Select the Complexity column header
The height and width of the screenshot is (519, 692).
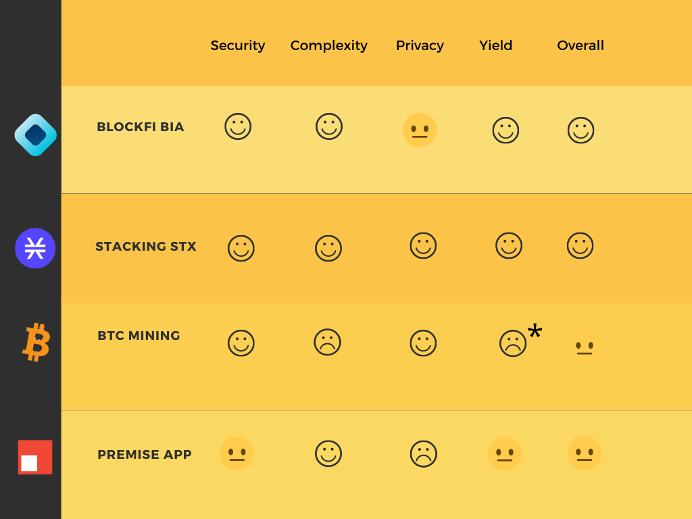329,45
